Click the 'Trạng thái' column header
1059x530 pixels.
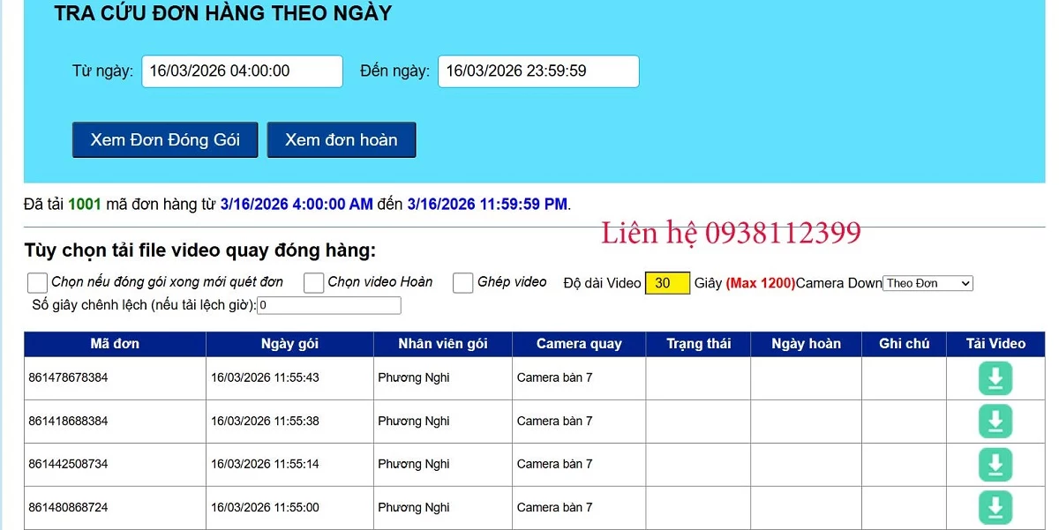tap(697, 344)
